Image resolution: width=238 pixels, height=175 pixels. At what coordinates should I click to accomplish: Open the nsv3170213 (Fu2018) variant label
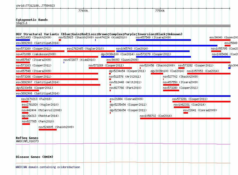(36, 99)
